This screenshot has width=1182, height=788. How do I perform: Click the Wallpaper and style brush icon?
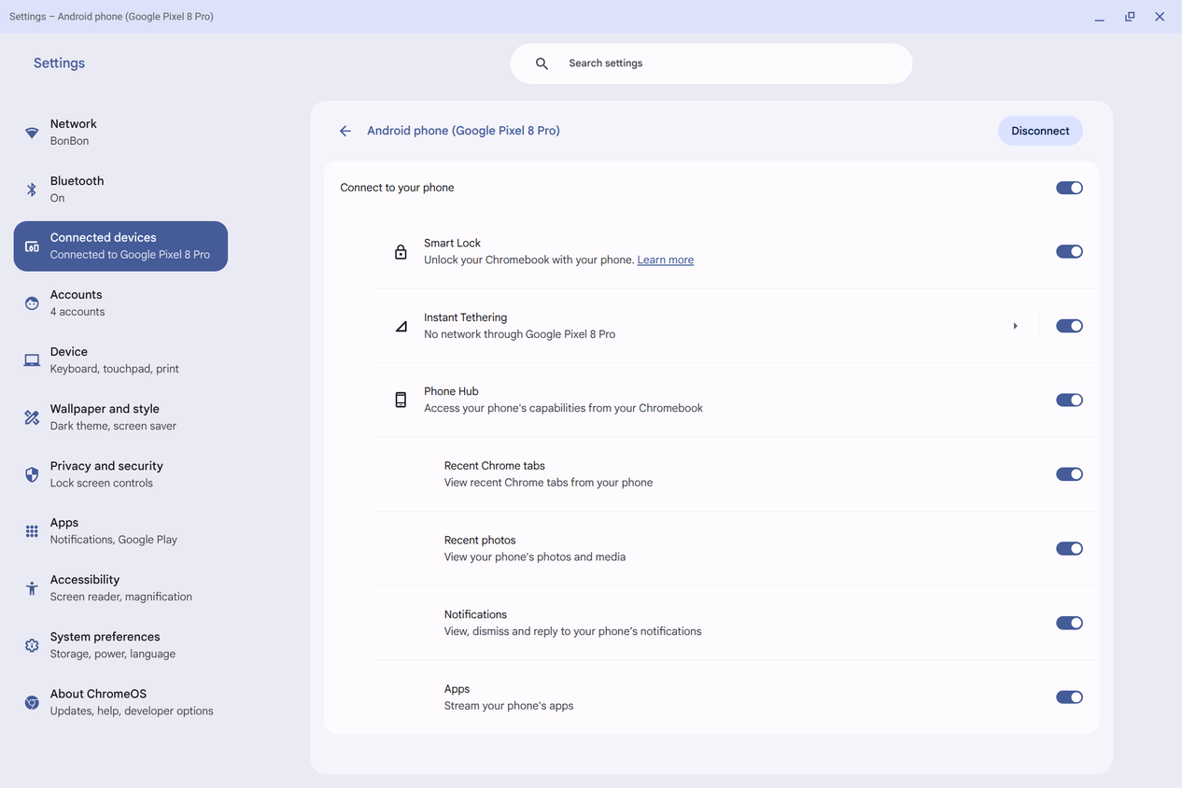(x=32, y=417)
